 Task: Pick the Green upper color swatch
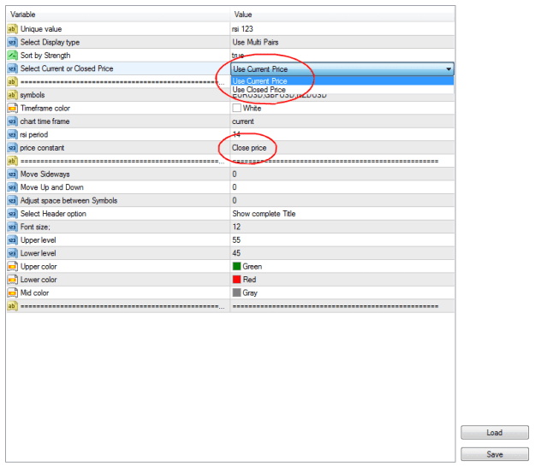click(x=236, y=267)
